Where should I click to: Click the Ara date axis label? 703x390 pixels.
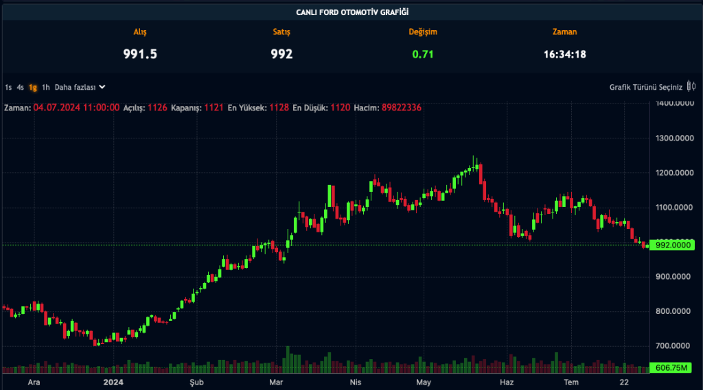click(34, 382)
